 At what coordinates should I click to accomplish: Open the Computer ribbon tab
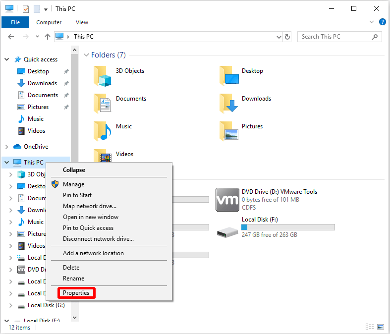click(x=49, y=22)
